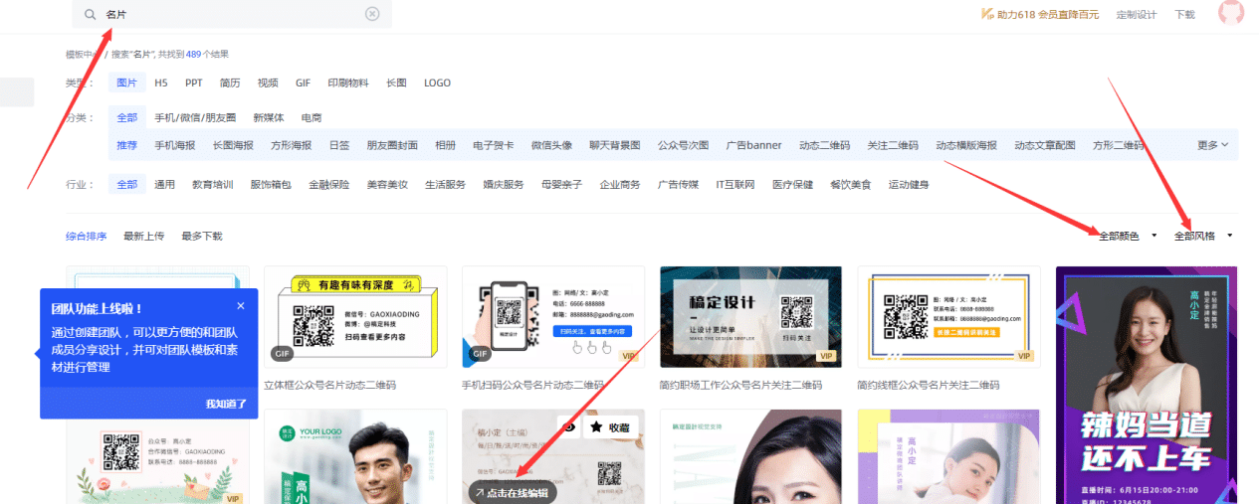Screen dimensions: 1259x504
Task: Select the 公众号次图 subcategory
Action: (x=683, y=145)
